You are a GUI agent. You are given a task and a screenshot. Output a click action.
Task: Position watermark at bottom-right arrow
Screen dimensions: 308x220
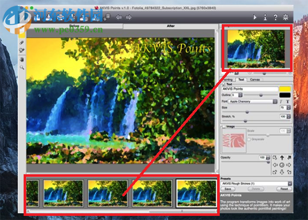click(288, 172)
